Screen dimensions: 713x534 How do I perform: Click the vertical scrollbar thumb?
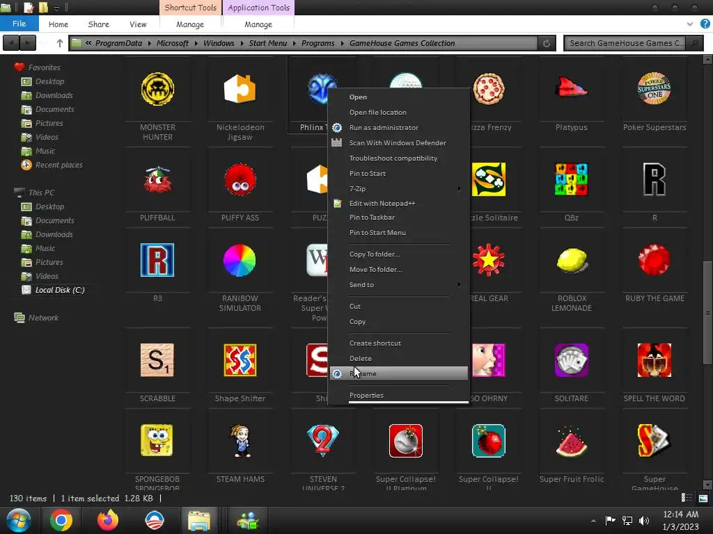pos(707,312)
